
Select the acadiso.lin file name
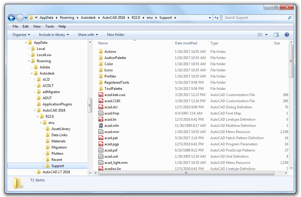click(113, 169)
